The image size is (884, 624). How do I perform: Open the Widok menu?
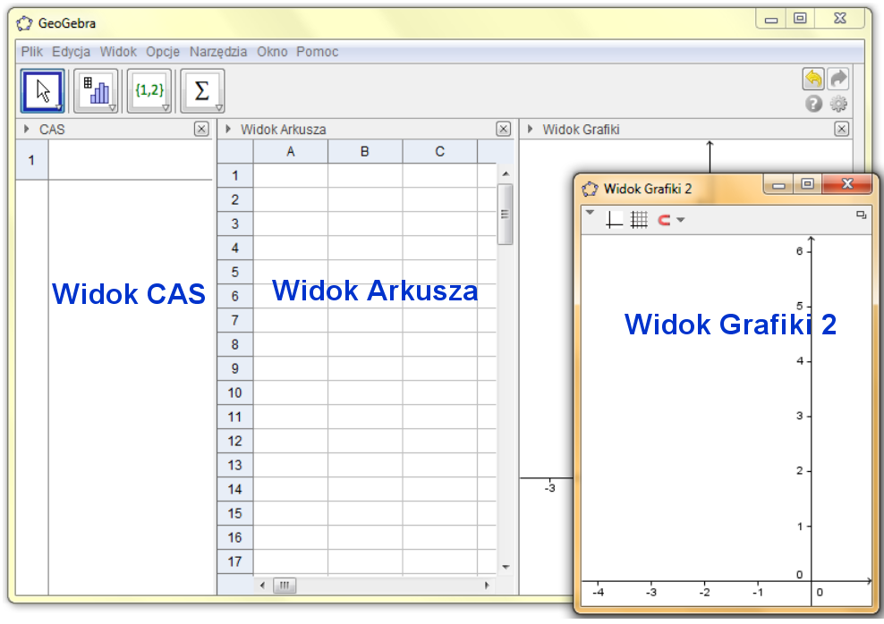pyautogui.click(x=118, y=52)
